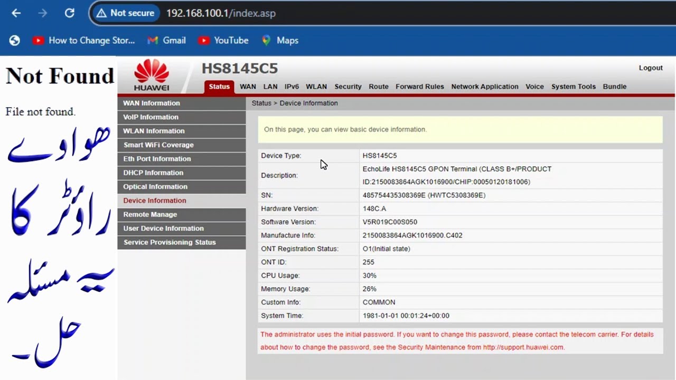Open Eth Port Information in sidebar
This screenshot has width=676, height=380.
coord(181,159)
